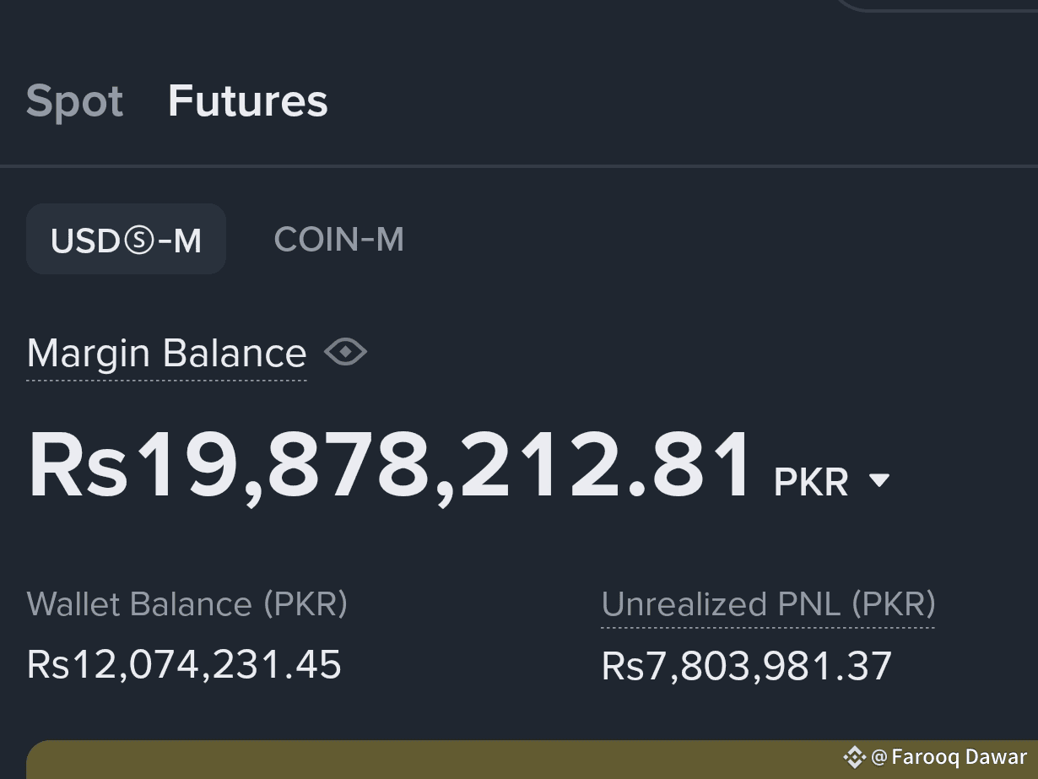The image size is (1038, 779).
Task: Switch to COIN-M futures
Action: (x=339, y=240)
